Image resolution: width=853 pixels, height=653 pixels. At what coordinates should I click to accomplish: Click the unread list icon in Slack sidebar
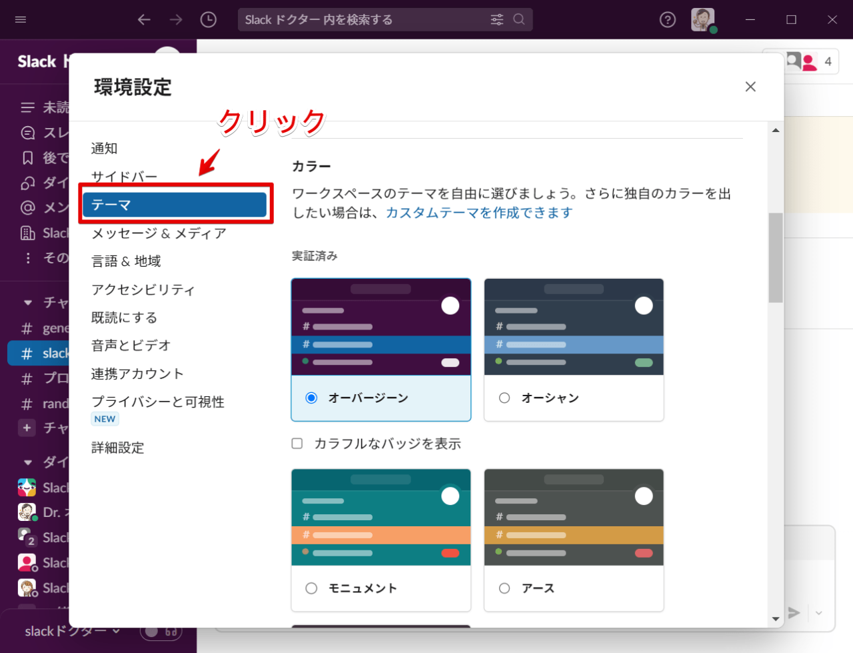pos(27,107)
